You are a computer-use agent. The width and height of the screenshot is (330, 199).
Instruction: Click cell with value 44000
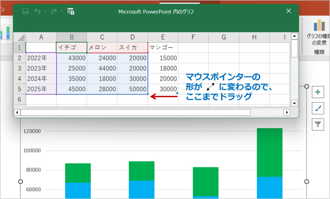(102, 68)
